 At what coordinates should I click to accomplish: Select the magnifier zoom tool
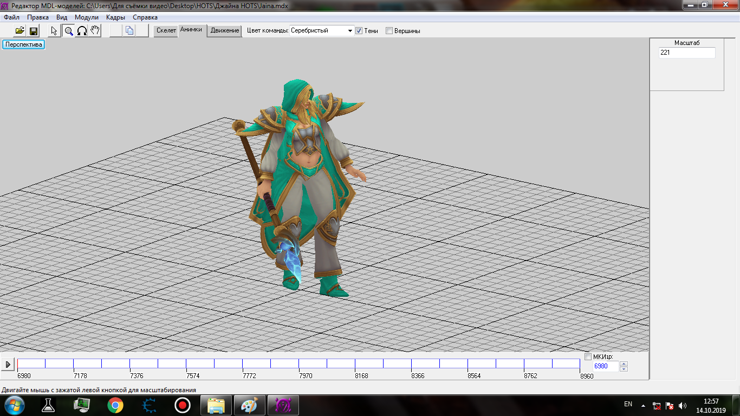coord(69,31)
